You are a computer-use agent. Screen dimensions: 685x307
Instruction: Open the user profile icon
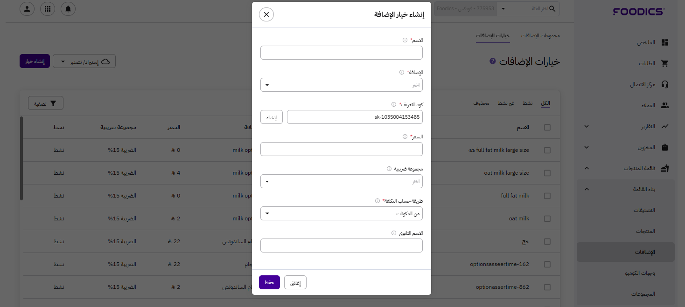pyautogui.click(x=27, y=9)
